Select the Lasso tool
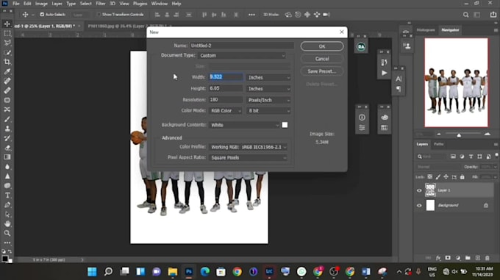This screenshot has height=280, width=500. tap(7, 43)
